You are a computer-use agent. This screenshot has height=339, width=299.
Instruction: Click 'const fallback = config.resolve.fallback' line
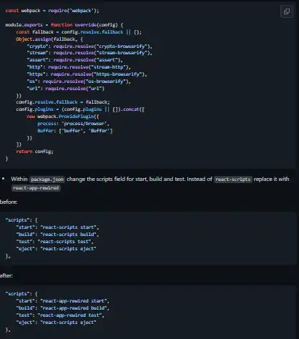coord(79,32)
